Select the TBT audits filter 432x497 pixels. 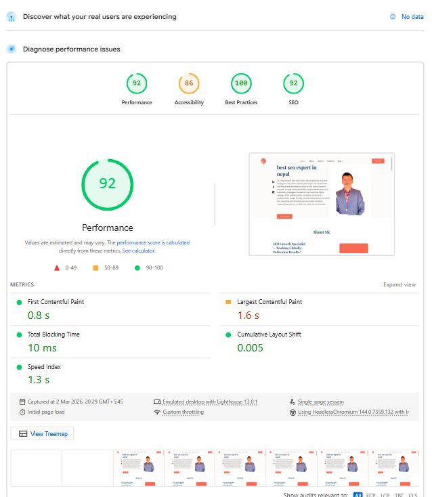[399, 495]
